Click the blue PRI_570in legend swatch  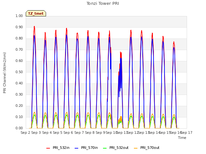(77, 148)
